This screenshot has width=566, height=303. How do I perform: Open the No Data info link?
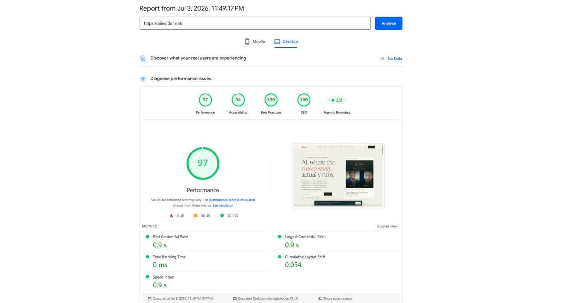coord(395,59)
